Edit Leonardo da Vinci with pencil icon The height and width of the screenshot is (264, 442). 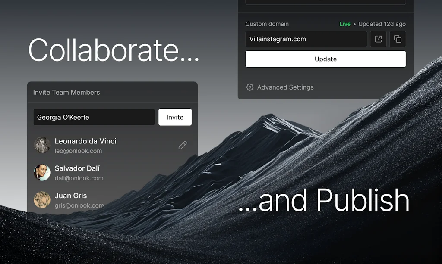click(183, 146)
